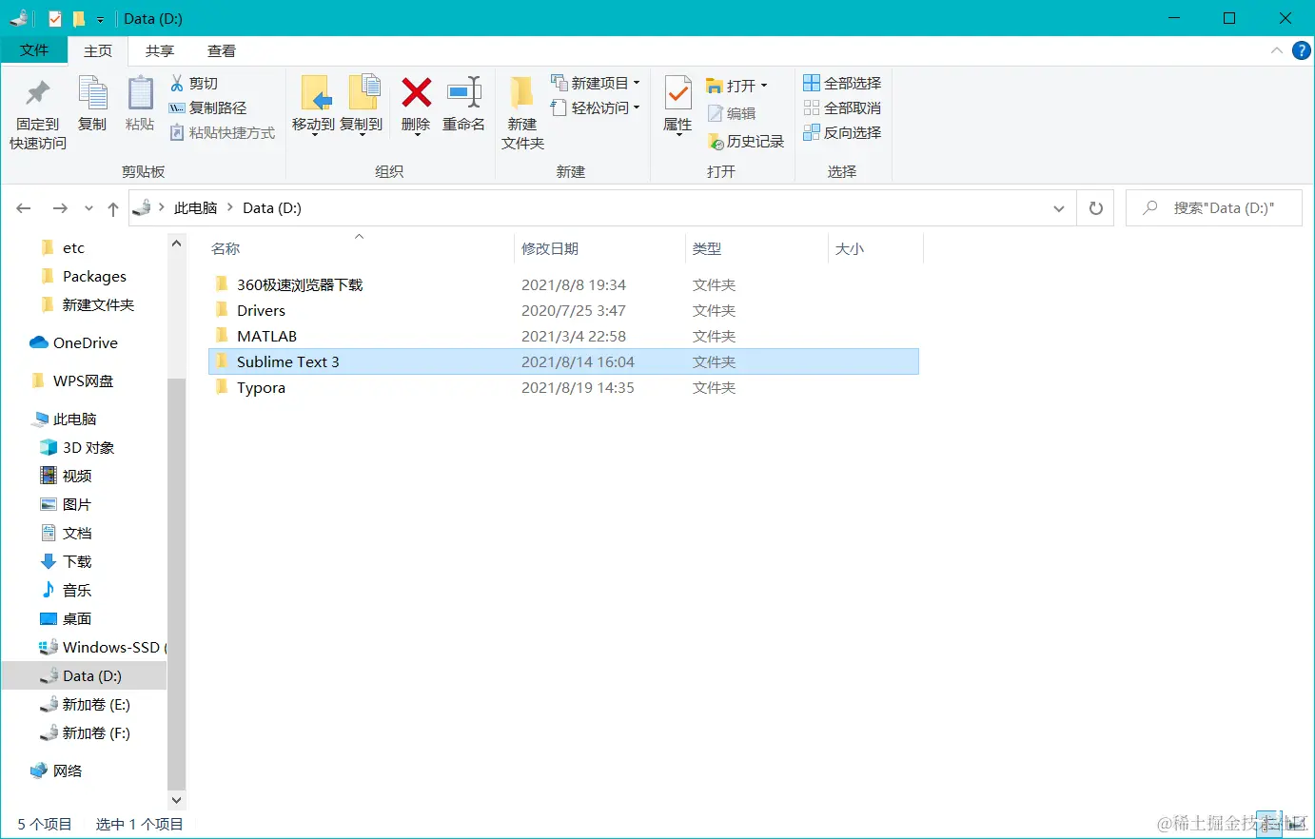Screen dimensions: 1315x839
Task: Open 新加卷 (E:) drive
Action: coord(95,705)
